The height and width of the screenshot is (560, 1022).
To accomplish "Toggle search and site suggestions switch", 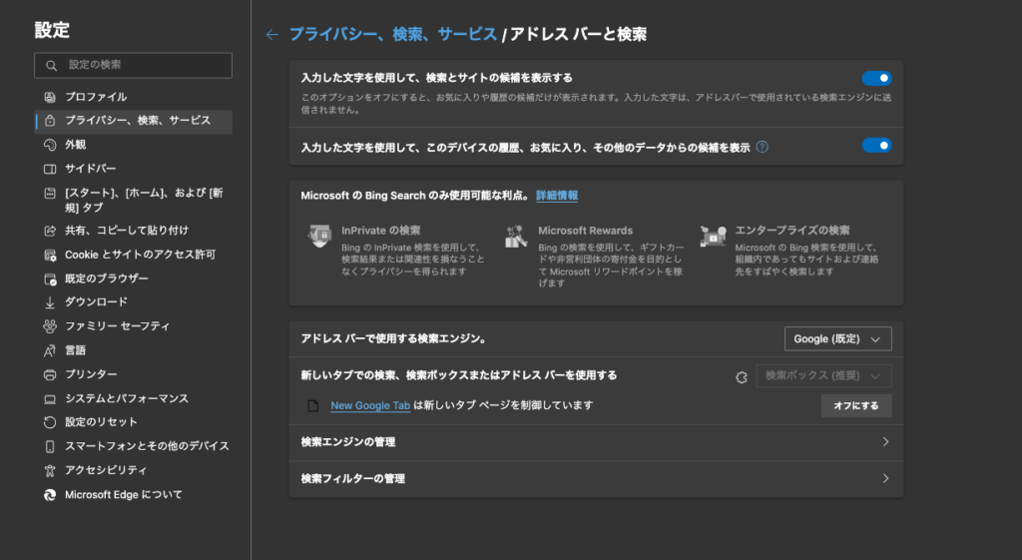I will coord(876,78).
